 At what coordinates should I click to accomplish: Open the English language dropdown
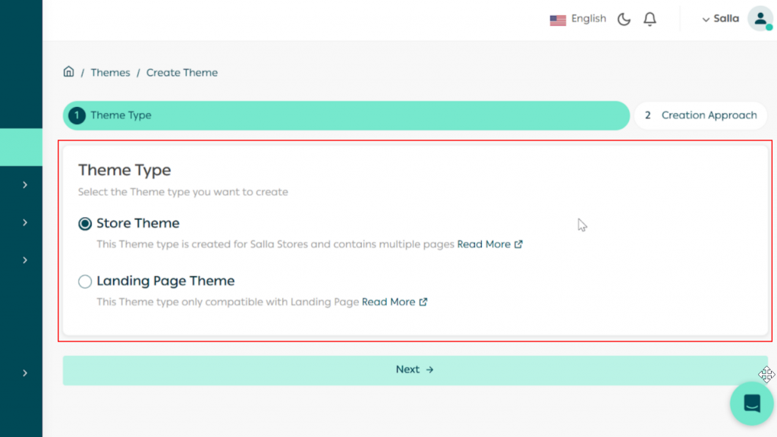(x=588, y=19)
